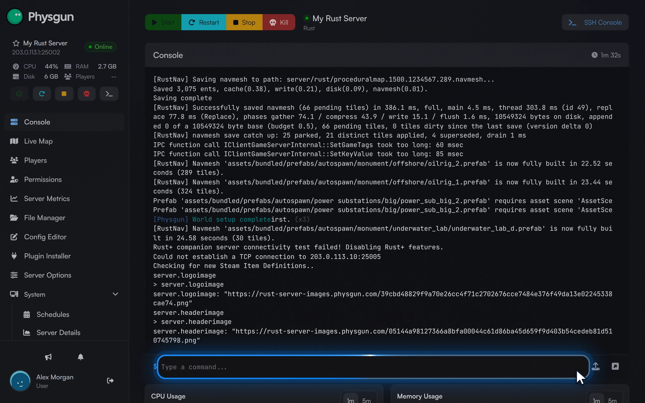Click the World setup complete log line
645x403 pixels.
click(231, 219)
